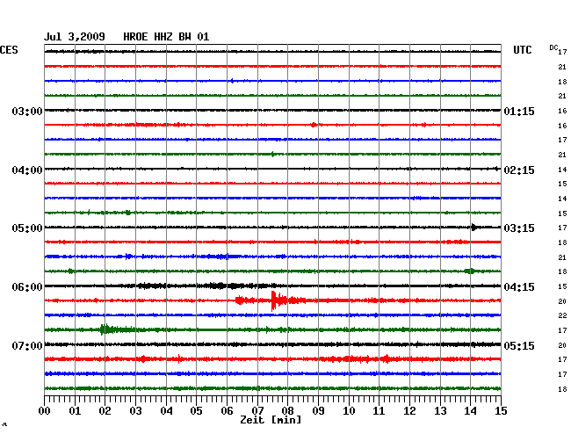The image size is (571, 434).
Task: Select the station title HROE HHZ BW 01
Action: (166, 37)
